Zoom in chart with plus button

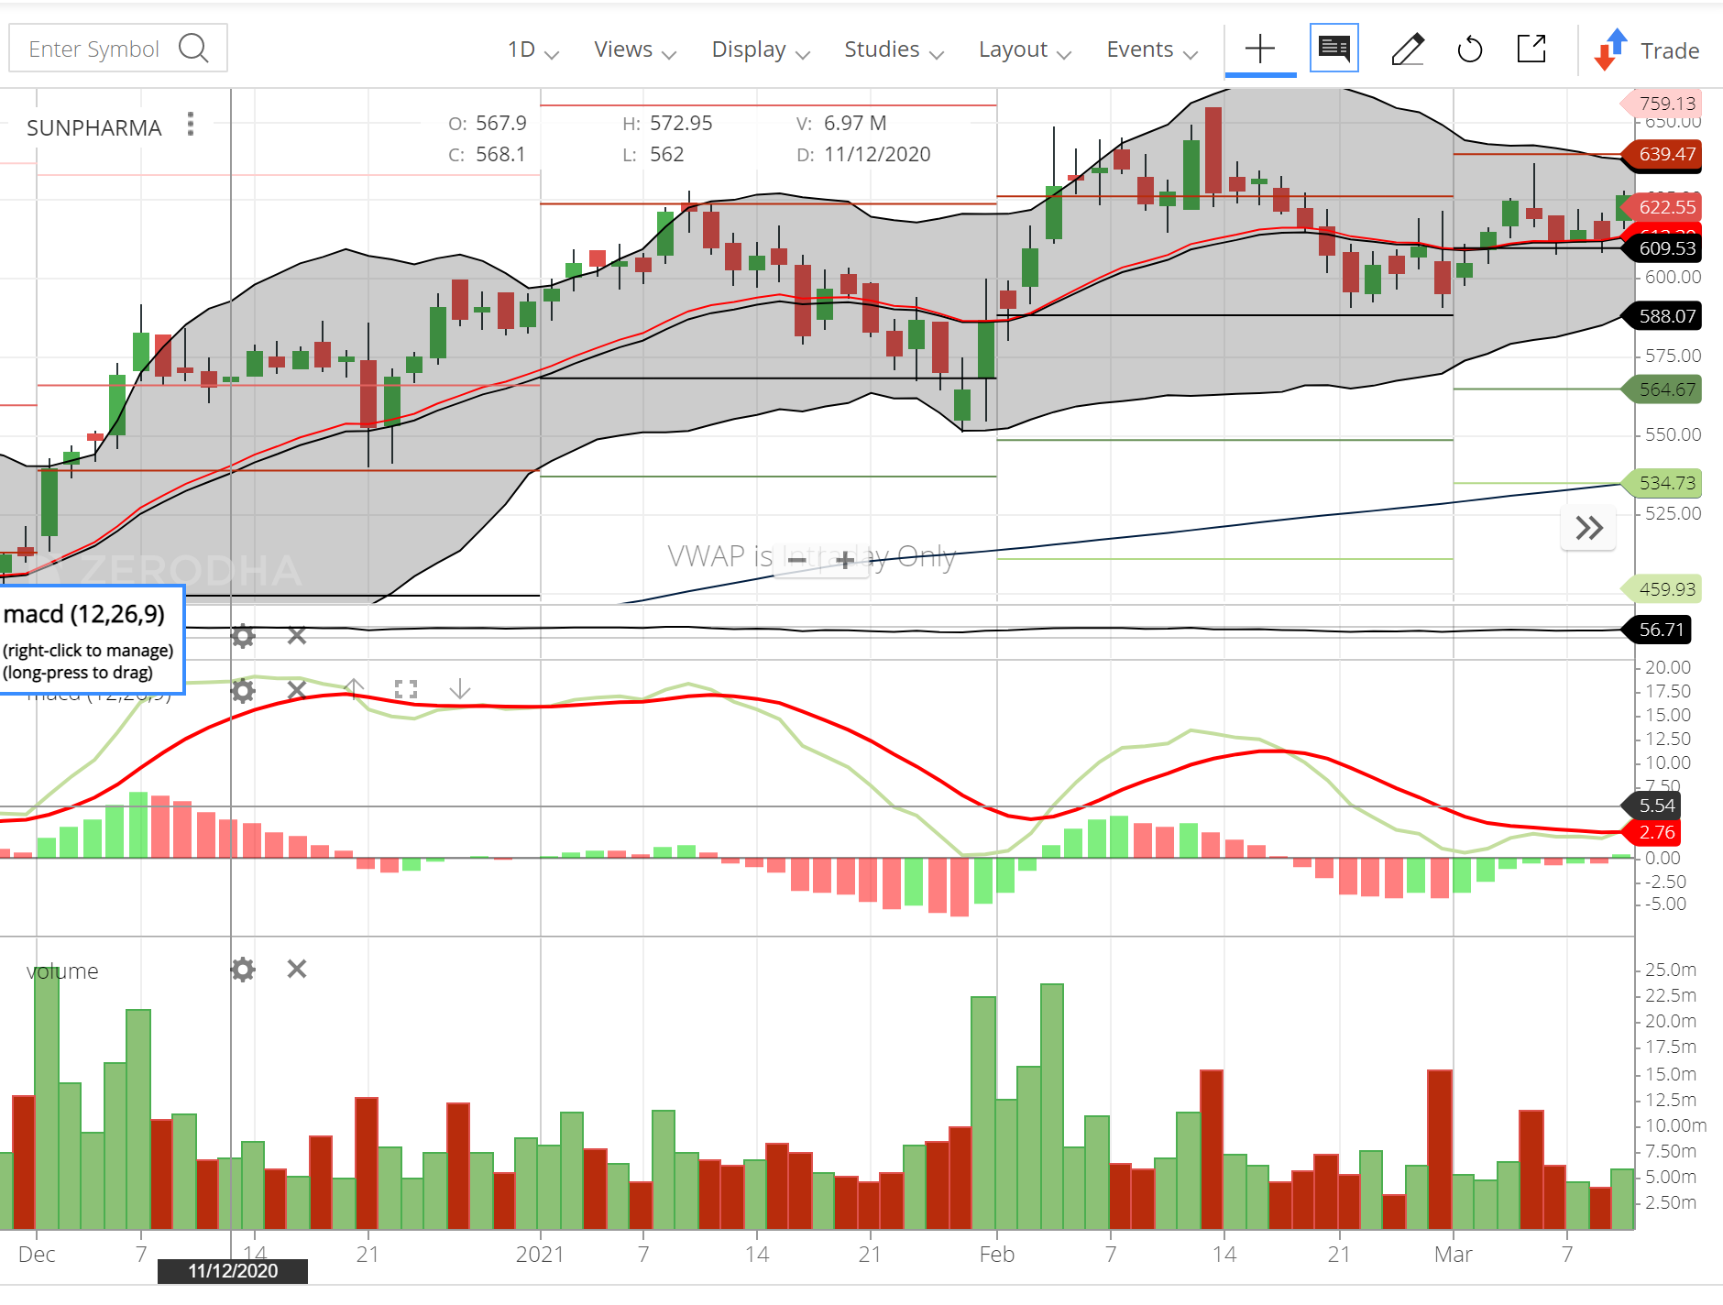(845, 559)
